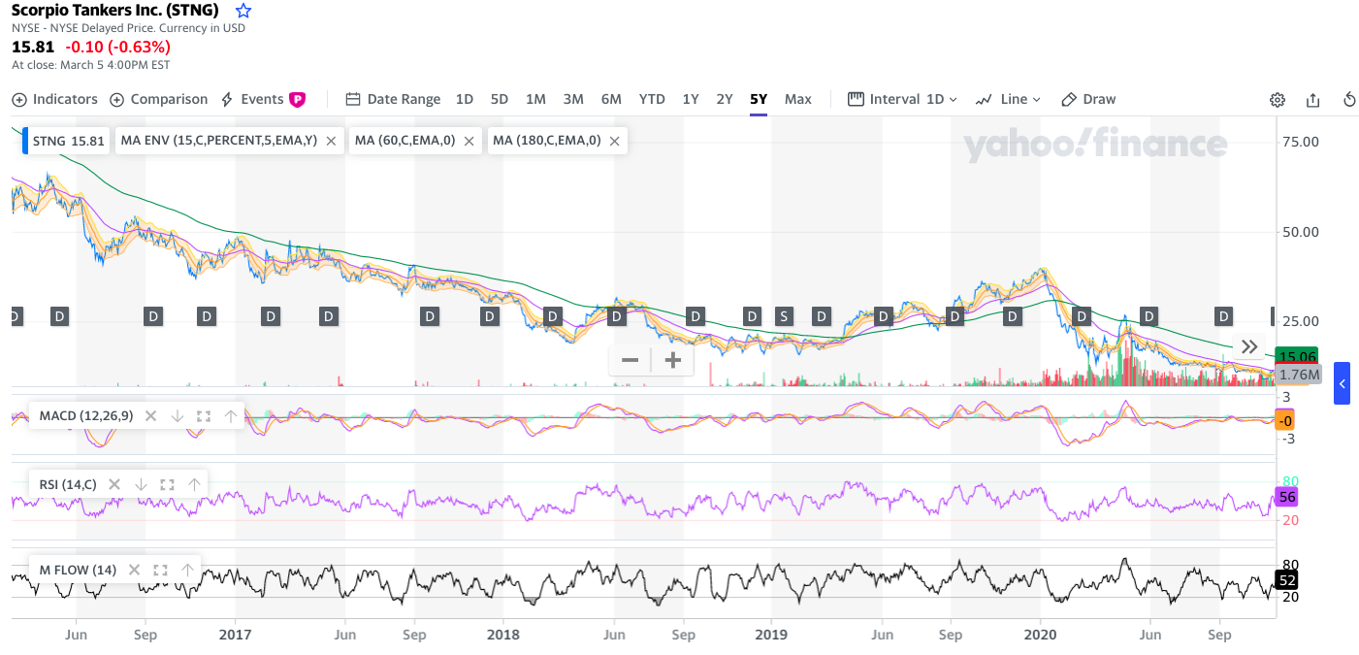
Task: Remove the MA ENV indicator via its X
Action: (331, 141)
